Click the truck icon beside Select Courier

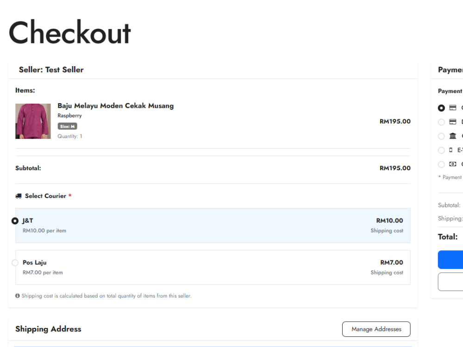click(x=19, y=196)
